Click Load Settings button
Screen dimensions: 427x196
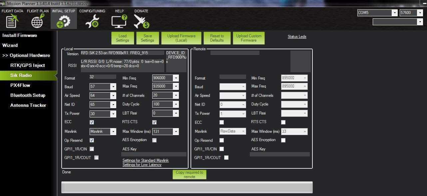(x=123, y=38)
